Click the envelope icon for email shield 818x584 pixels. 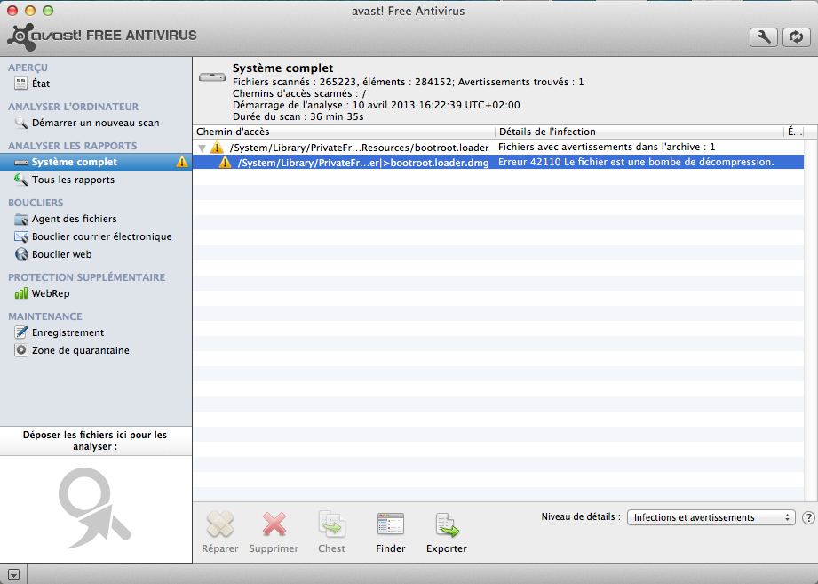click(x=20, y=236)
